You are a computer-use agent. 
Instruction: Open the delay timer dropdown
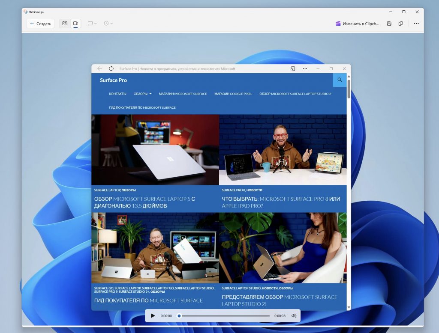108,24
